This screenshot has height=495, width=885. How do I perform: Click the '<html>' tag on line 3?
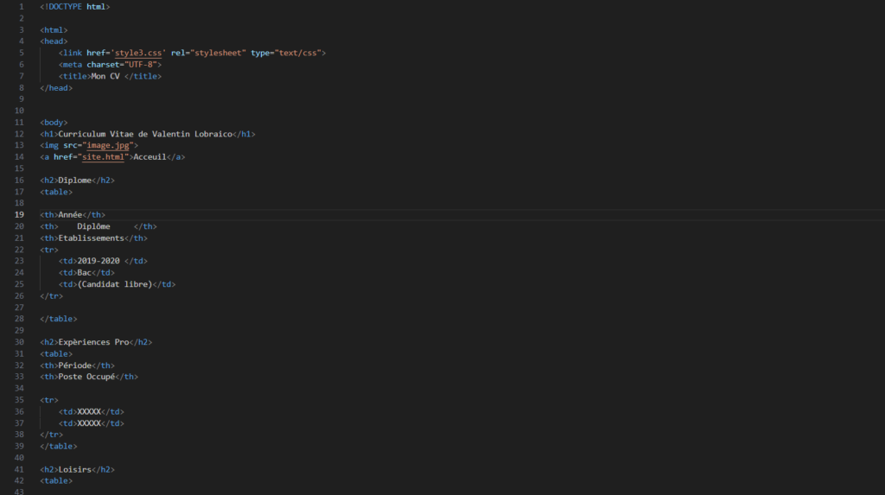tap(54, 30)
